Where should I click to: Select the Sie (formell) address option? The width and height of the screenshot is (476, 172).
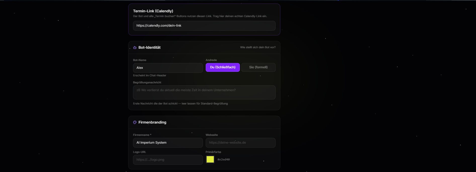(258, 67)
